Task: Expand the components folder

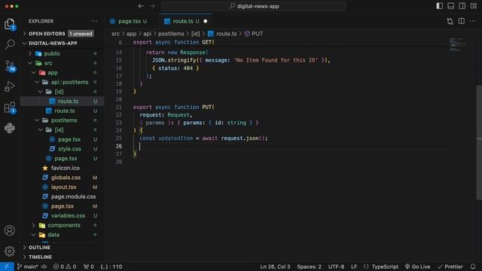Action: (62, 225)
